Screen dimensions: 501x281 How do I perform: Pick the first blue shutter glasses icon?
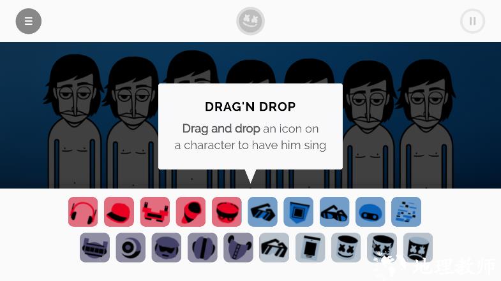[x=263, y=212]
